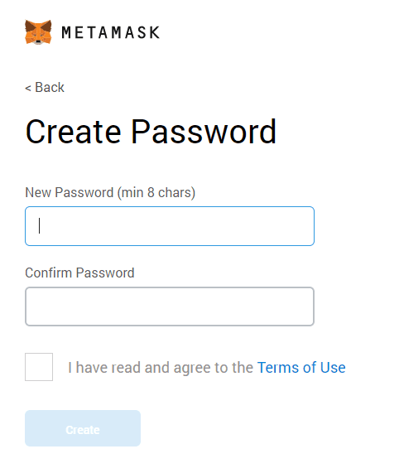Screen dimensions: 399x473
Task: Go back using the Back link
Action: point(45,88)
